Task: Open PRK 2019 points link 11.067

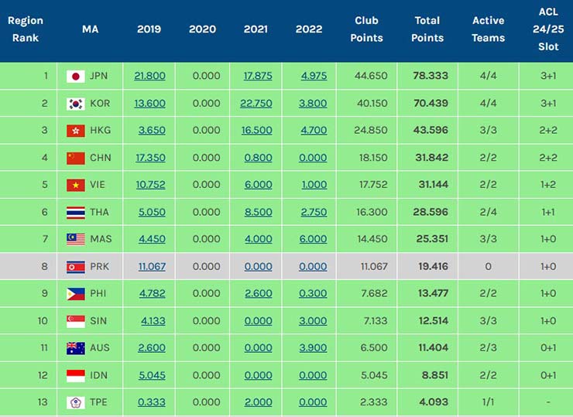Action: pos(151,266)
